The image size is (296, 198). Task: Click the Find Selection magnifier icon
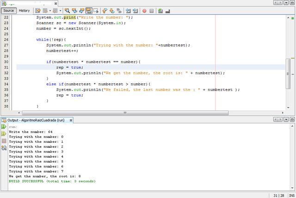(x=67, y=11)
